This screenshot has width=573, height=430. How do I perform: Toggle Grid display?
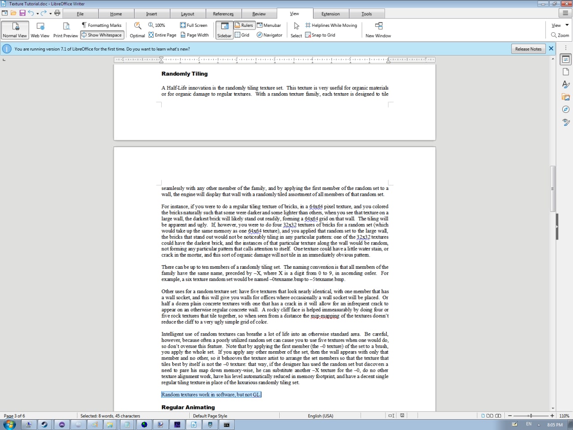pyautogui.click(x=242, y=35)
